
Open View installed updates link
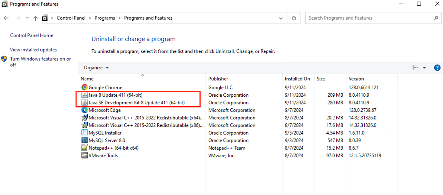[34, 50]
